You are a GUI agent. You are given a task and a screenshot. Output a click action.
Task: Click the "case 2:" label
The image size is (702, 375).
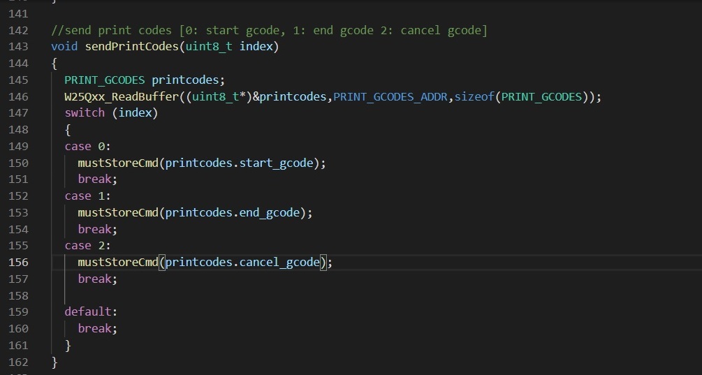[x=88, y=246]
